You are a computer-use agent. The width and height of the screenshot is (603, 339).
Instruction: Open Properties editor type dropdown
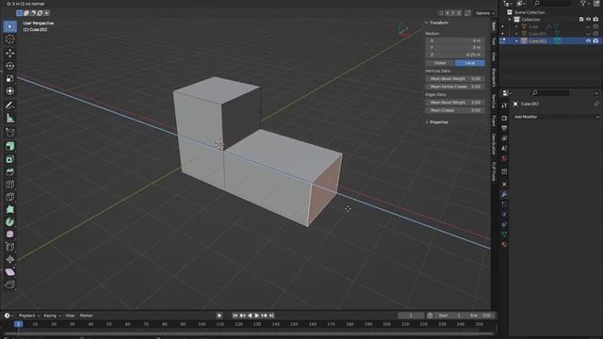(507, 93)
